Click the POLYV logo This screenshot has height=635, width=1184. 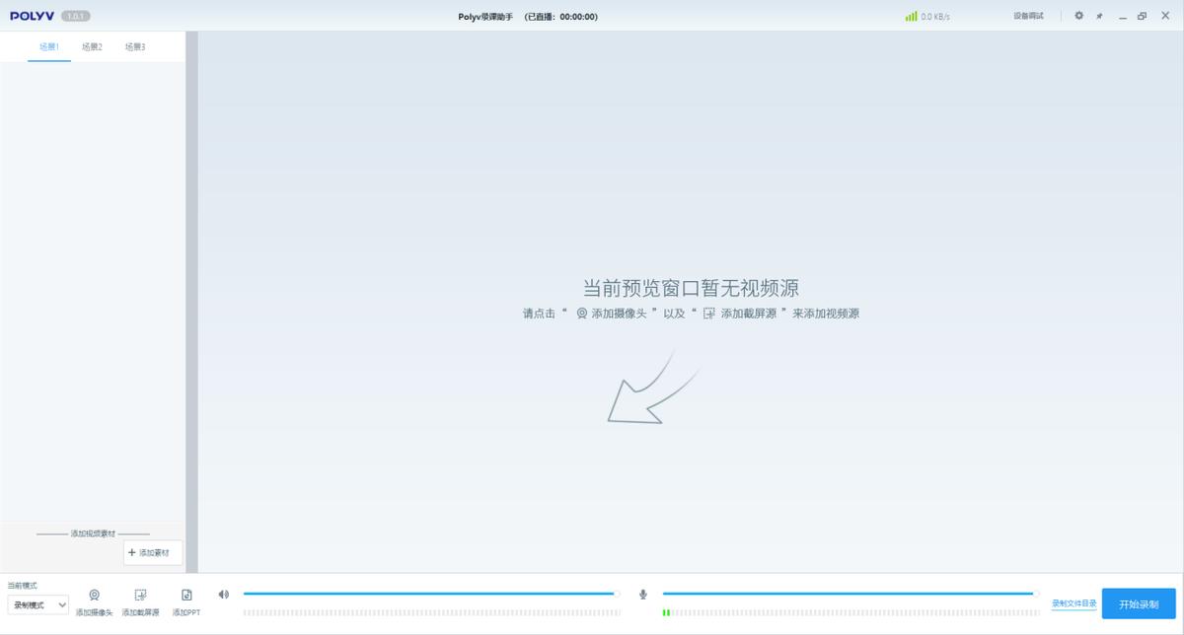tap(32, 15)
